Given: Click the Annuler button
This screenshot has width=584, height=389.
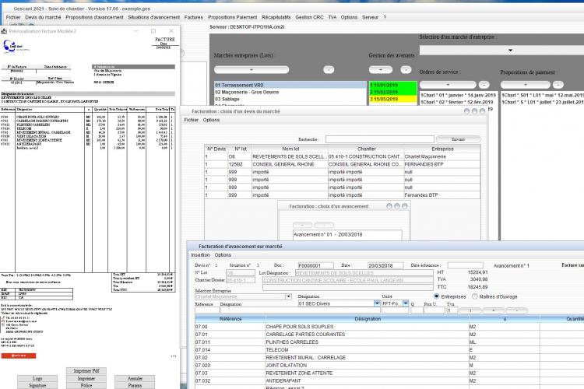Looking at the screenshot, I should tap(135, 378).
